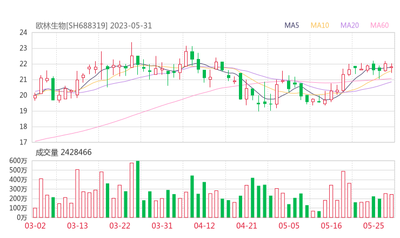Click the 500万 volume axis label
This screenshot has height=238, width=400.
[18, 170]
